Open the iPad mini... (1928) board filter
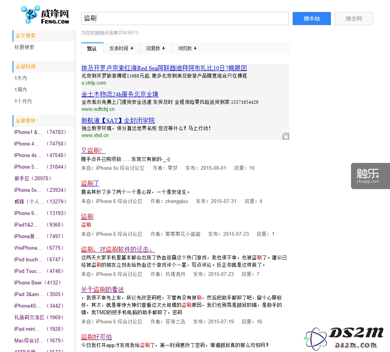 pyautogui.click(x=39, y=329)
